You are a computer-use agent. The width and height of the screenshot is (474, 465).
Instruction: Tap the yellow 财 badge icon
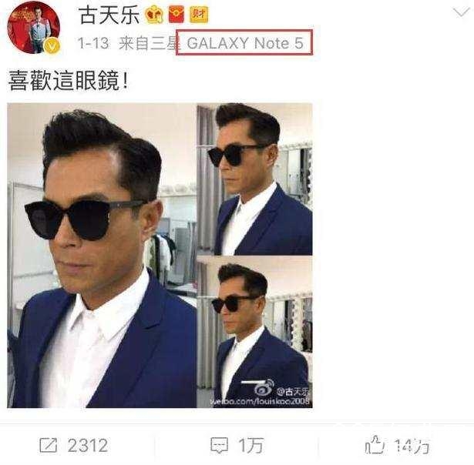199,15
